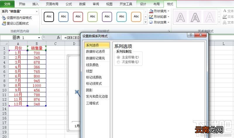Screen dimensions: 234x138
Task: Select the 次坐标轴 radio button
Action: 118,62
